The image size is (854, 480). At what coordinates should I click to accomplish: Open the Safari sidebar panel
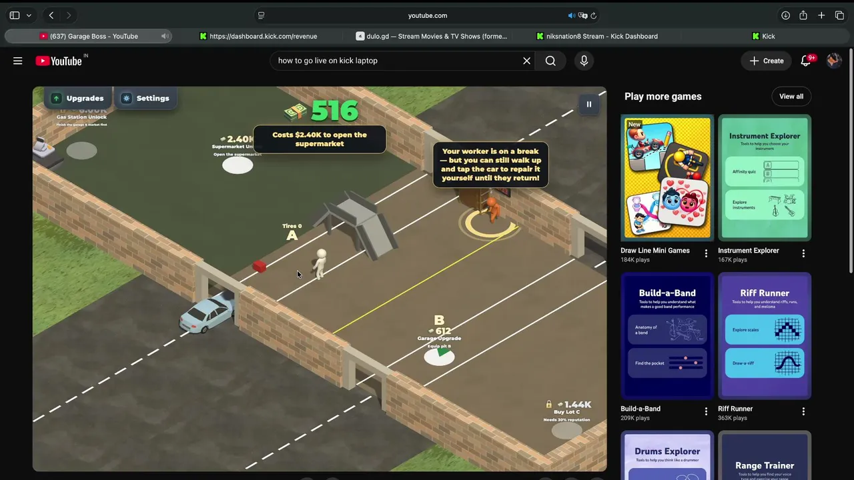(x=15, y=15)
